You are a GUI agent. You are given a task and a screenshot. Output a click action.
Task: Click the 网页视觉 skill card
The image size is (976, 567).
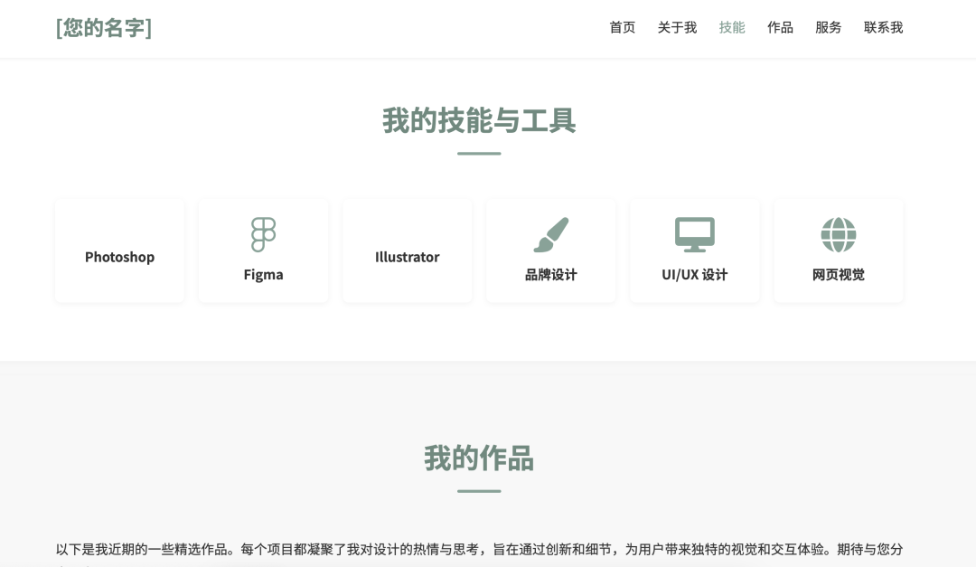[x=838, y=250]
